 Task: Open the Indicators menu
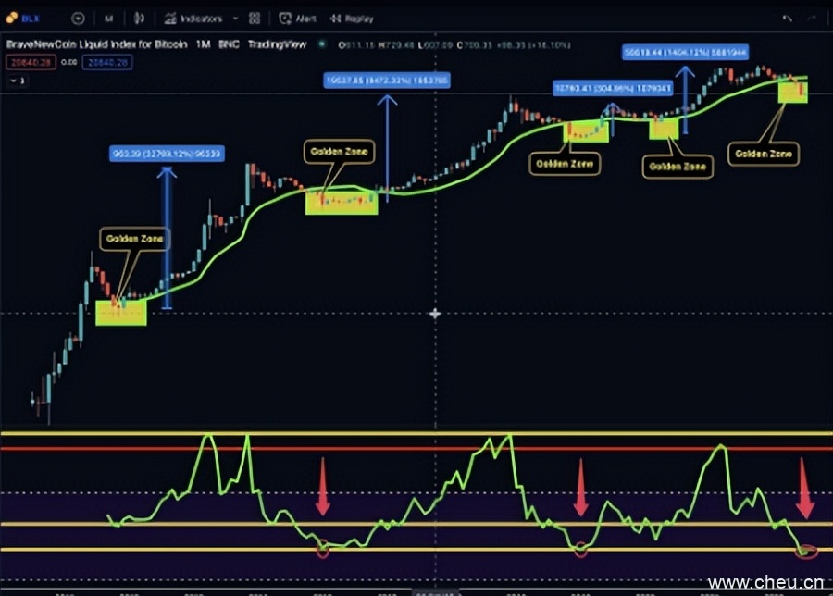[193, 18]
